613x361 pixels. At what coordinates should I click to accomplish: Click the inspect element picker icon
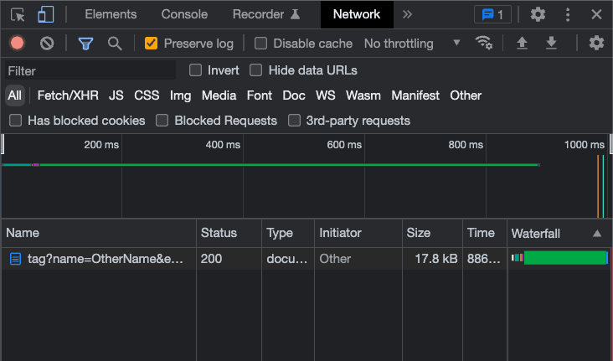[x=18, y=14]
